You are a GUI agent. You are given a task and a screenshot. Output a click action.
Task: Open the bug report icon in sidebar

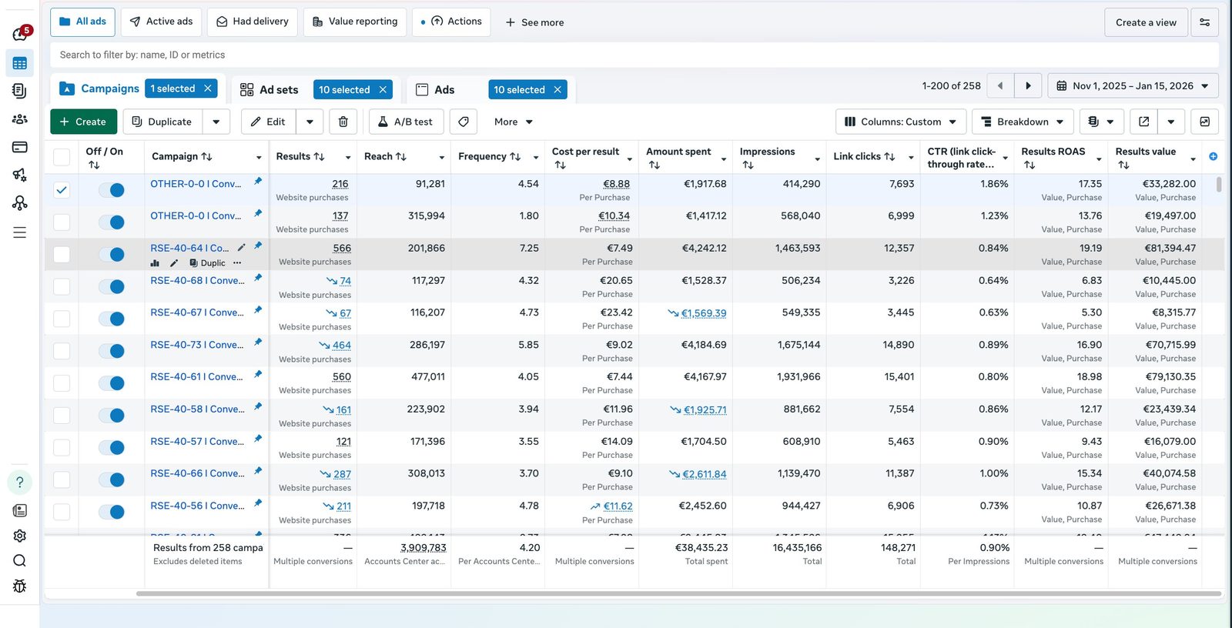point(20,586)
